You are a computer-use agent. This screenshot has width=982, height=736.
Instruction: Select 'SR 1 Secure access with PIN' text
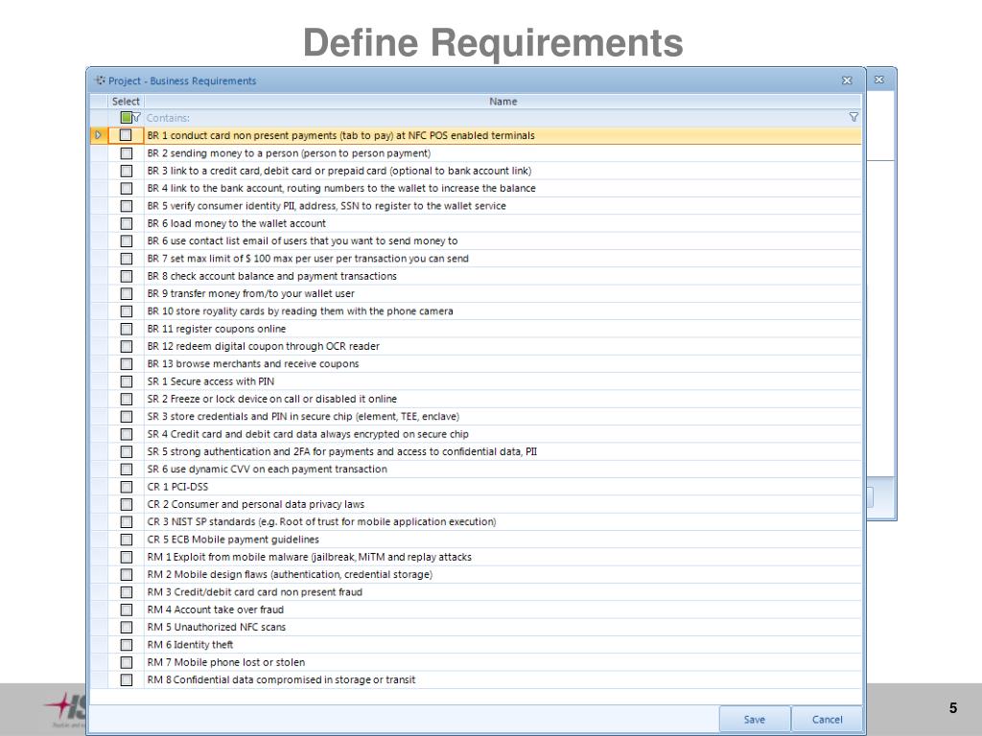click(x=210, y=381)
